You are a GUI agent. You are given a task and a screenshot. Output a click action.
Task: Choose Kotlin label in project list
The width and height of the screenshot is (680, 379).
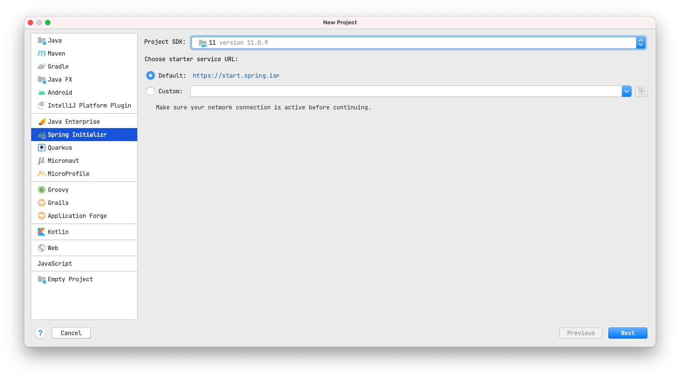coord(58,232)
